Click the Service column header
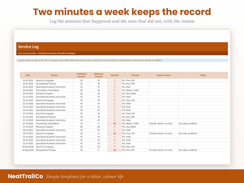This screenshot has height=183, width=244. (x=54, y=75)
